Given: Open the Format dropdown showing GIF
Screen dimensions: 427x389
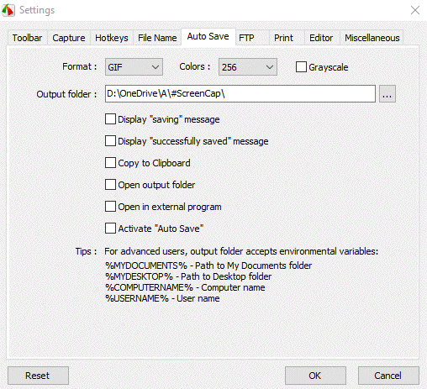Looking at the screenshot, I should point(134,67).
